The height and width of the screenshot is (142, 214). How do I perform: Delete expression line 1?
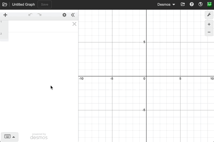[x=74, y=24]
